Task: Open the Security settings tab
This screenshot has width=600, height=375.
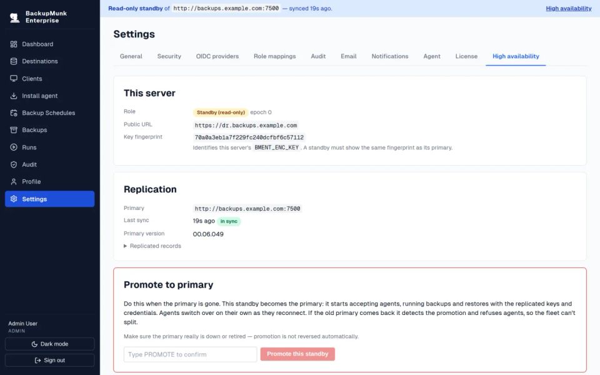Action: pyautogui.click(x=169, y=56)
